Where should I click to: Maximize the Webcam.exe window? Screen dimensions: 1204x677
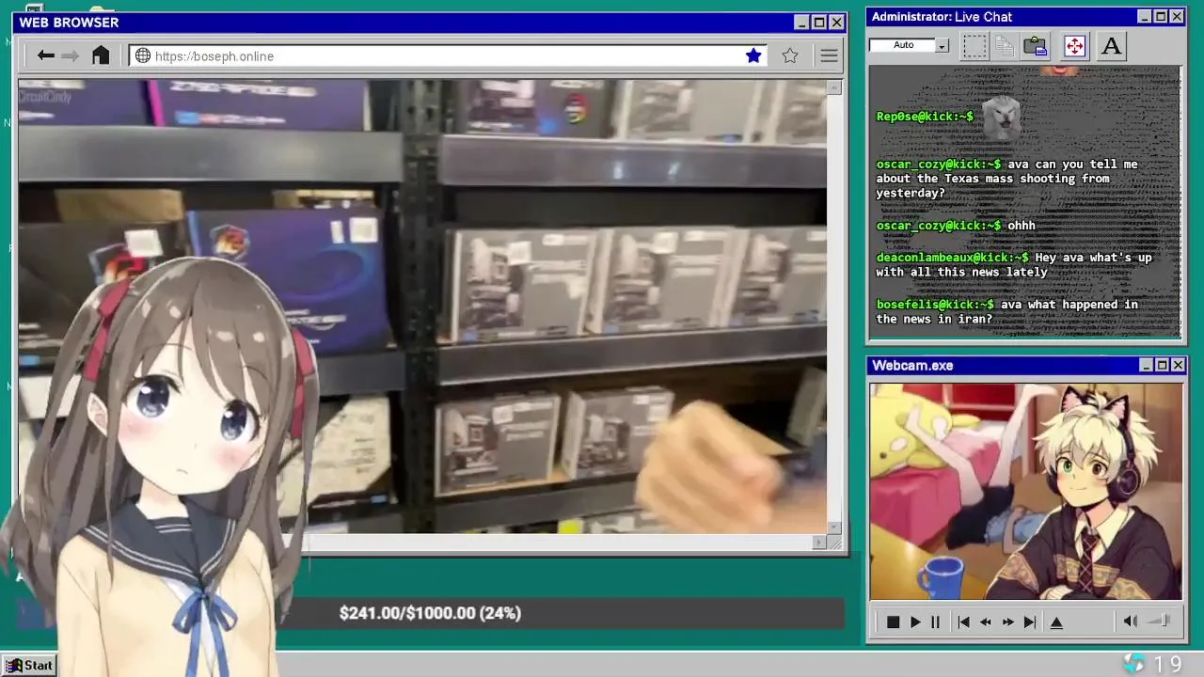tap(1162, 365)
